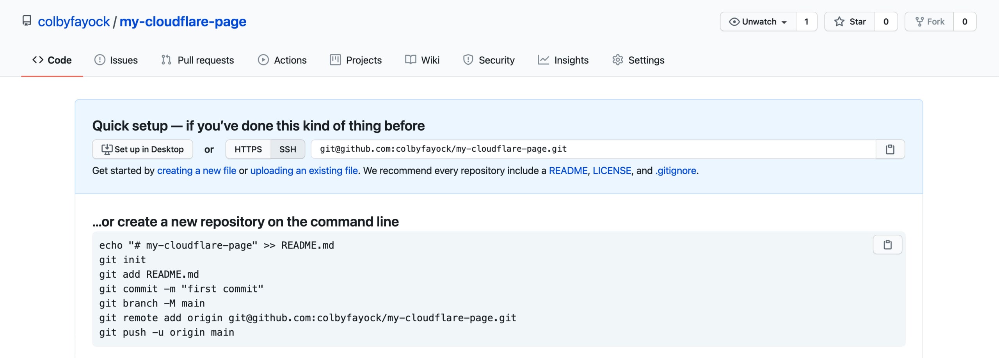Click the repository book icon beside colbyfayock
Screen dimensions: 999x358
[x=27, y=21]
